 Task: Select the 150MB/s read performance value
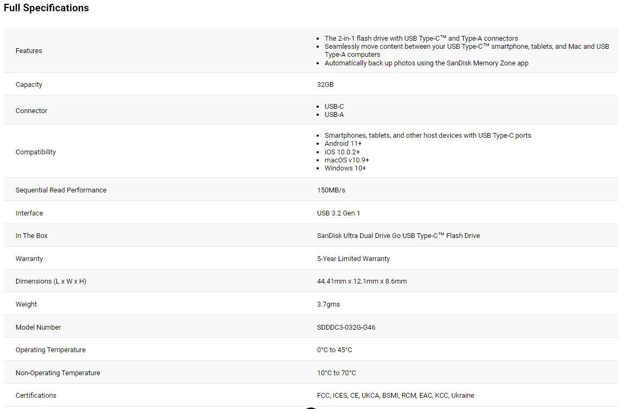tap(331, 190)
